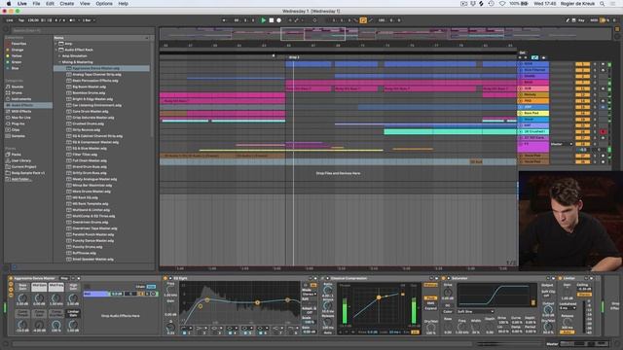Open EQ Eight Mode Stereo dropdown
623x350 pixels.
(x=310, y=294)
